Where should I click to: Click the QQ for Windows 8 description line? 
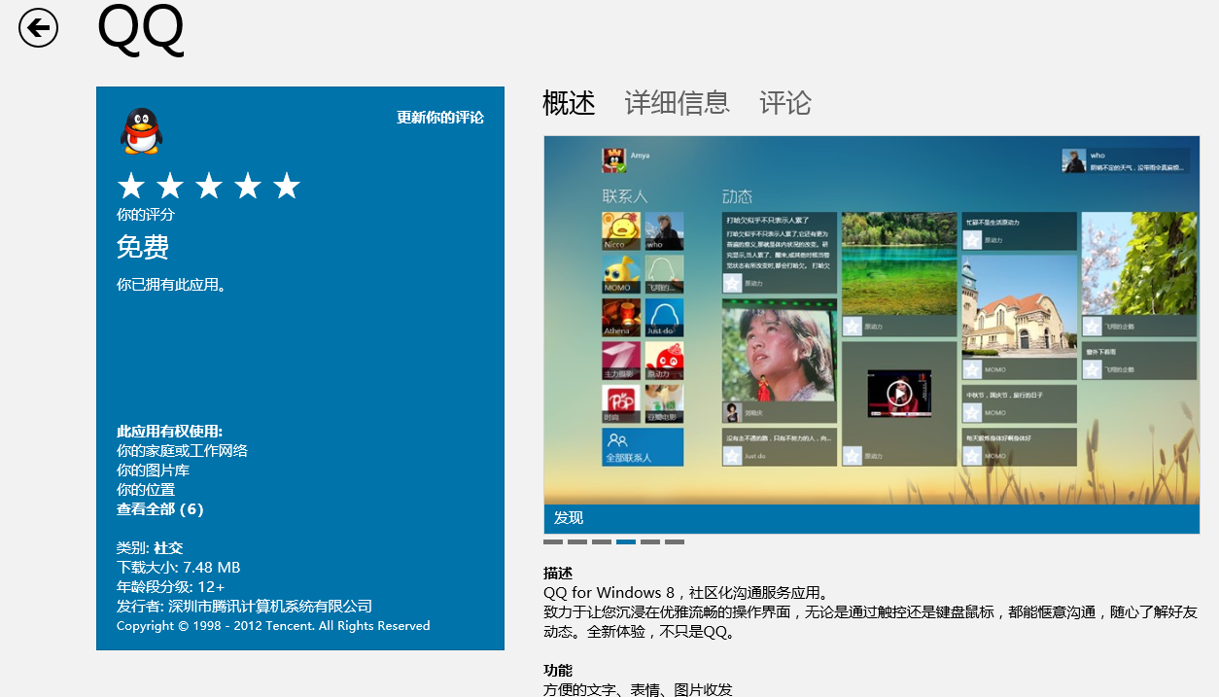click(x=686, y=593)
